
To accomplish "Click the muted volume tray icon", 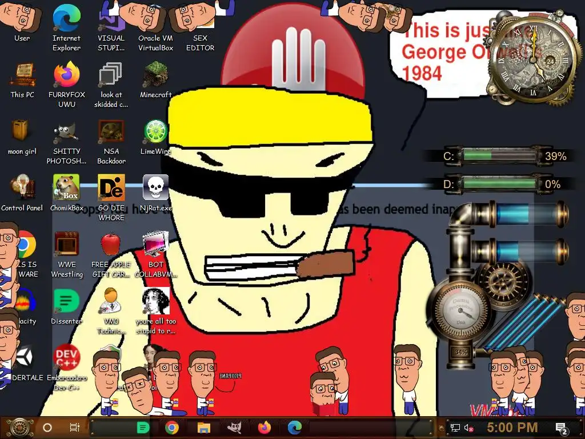I will tap(468, 428).
